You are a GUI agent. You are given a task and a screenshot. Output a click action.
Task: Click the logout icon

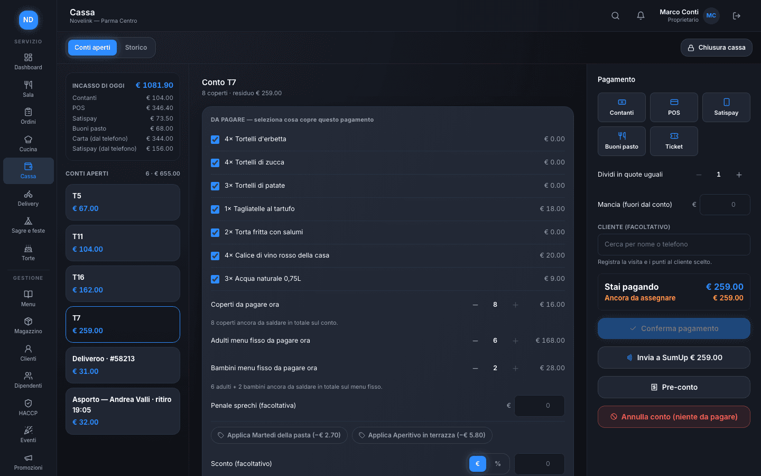[737, 16]
